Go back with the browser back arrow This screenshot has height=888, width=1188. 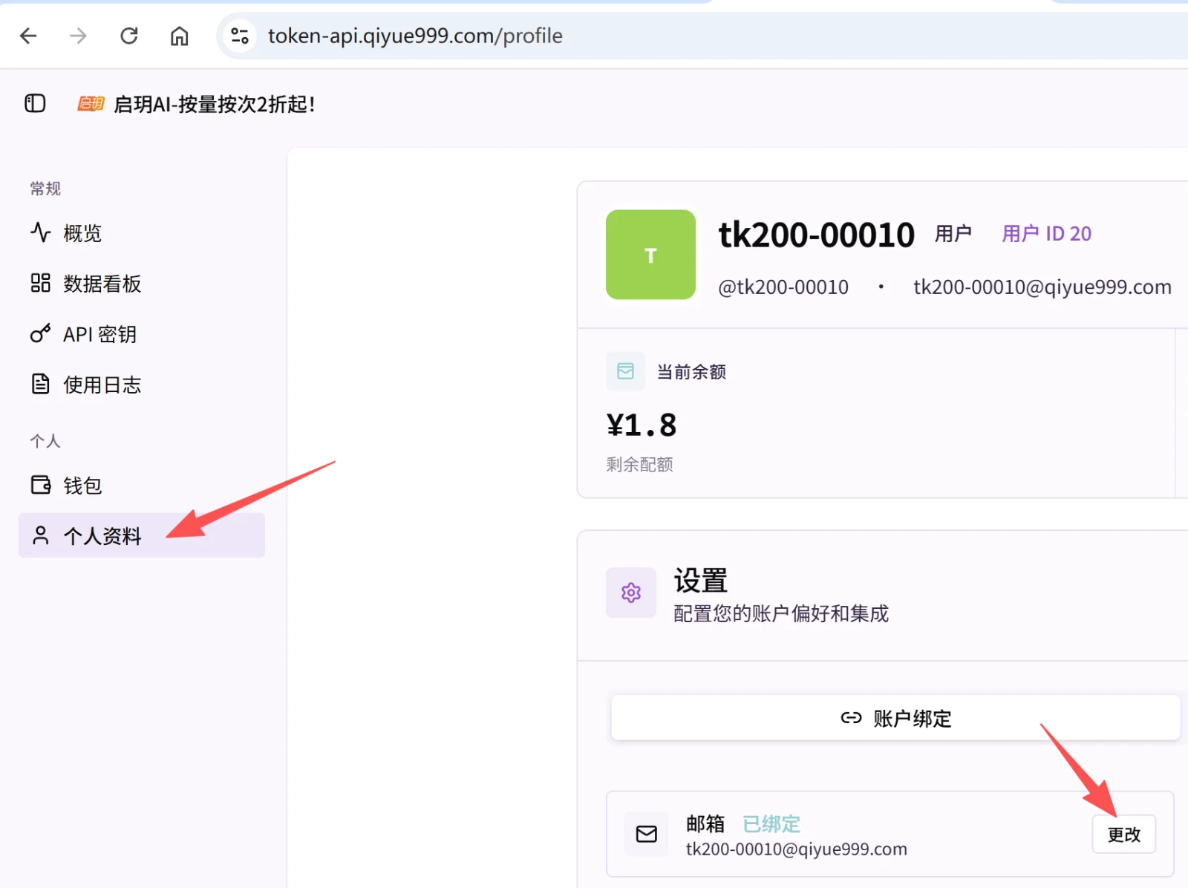coord(28,36)
